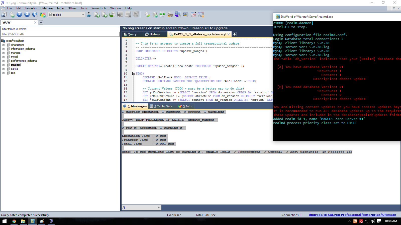Add a new query tab with plus
This screenshot has width=401, height=225.
(235, 34)
